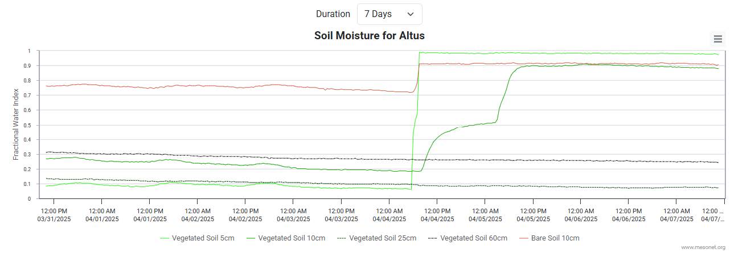The width and height of the screenshot is (755, 257).
Task: Click the dashed 25cm legend line marker
Action: click(342, 238)
